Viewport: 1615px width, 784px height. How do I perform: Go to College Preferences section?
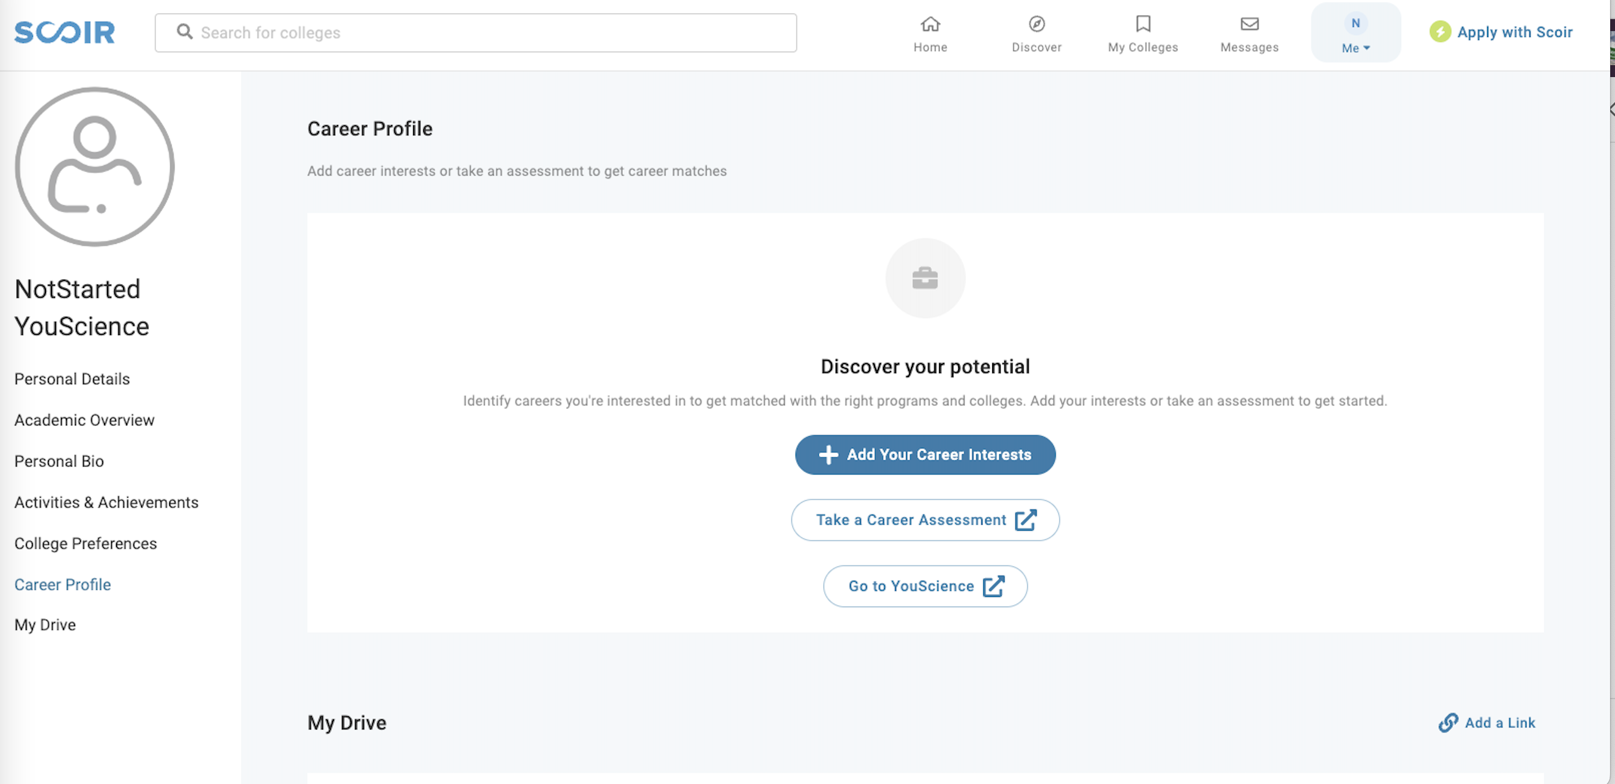(86, 543)
